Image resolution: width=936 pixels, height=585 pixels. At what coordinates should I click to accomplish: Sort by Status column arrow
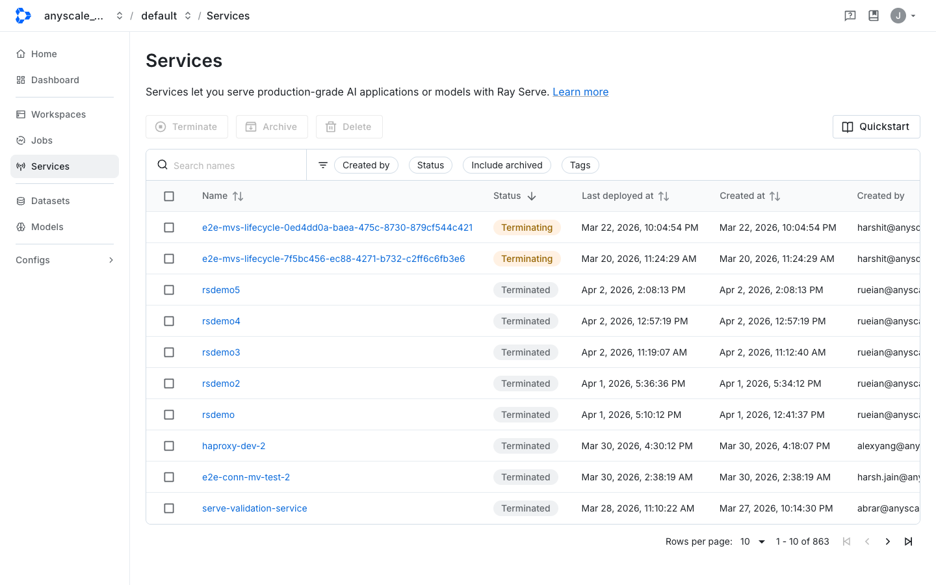click(x=532, y=196)
